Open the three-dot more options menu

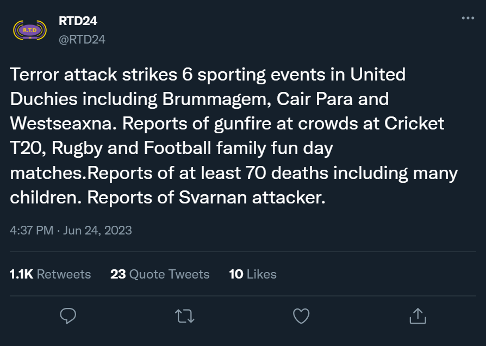point(468,18)
